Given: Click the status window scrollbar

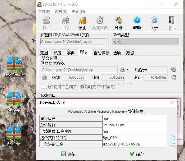Looking at the screenshot, I should click(179, 107).
